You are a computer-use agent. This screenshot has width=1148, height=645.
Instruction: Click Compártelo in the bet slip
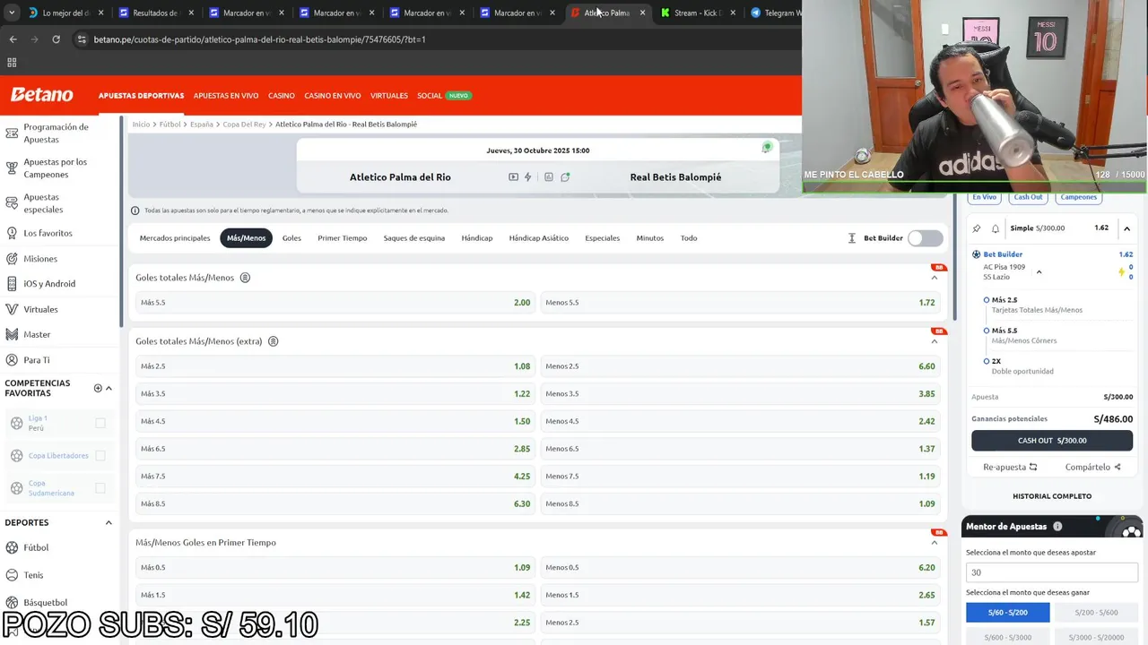(x=1092, y=467)
